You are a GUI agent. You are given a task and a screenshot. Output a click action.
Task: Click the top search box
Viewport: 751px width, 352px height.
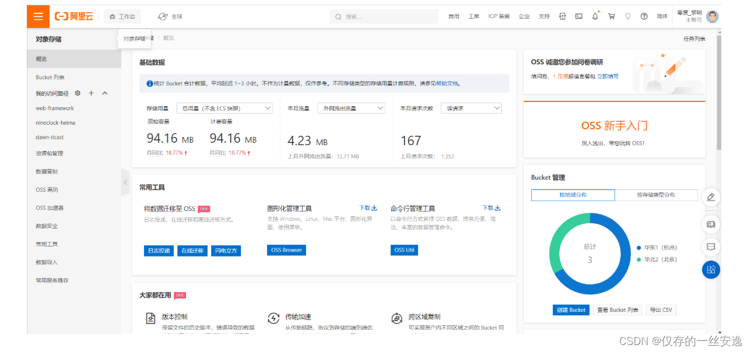[384, 17]
